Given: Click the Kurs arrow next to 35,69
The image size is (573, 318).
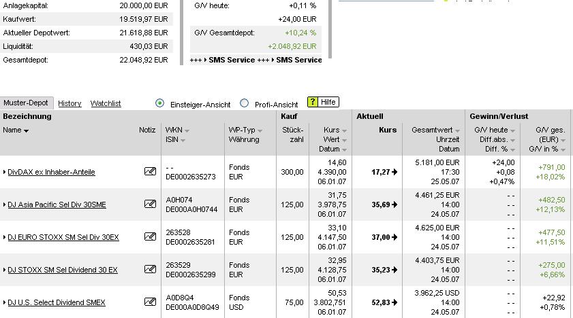Looking at the screenshot, I should (394, 205).
